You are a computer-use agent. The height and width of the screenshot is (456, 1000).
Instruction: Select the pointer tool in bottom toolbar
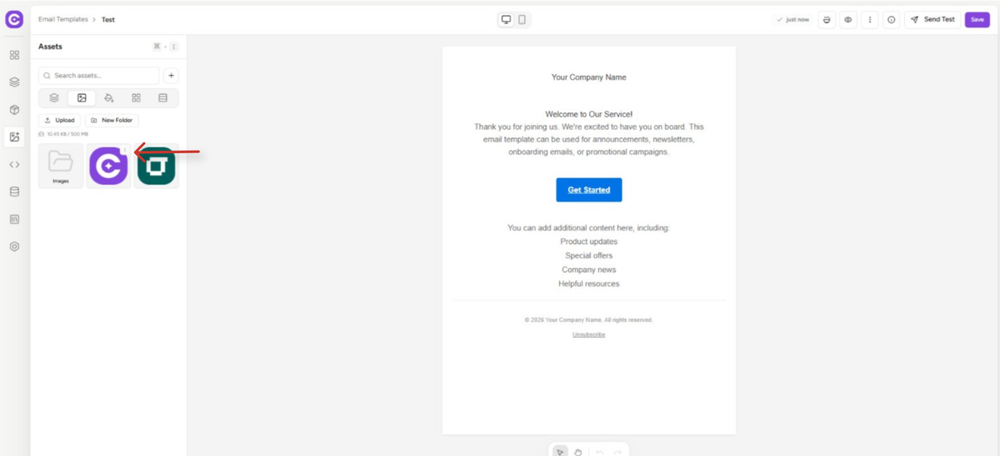(560, 452)
